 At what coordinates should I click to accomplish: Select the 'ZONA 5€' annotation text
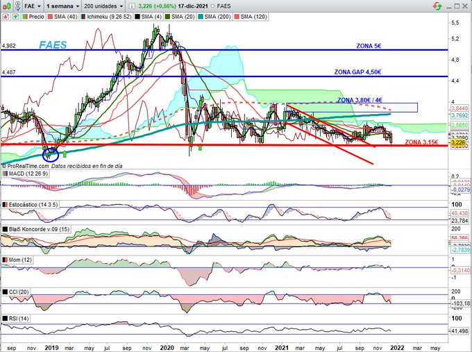(x=369, y=46)
